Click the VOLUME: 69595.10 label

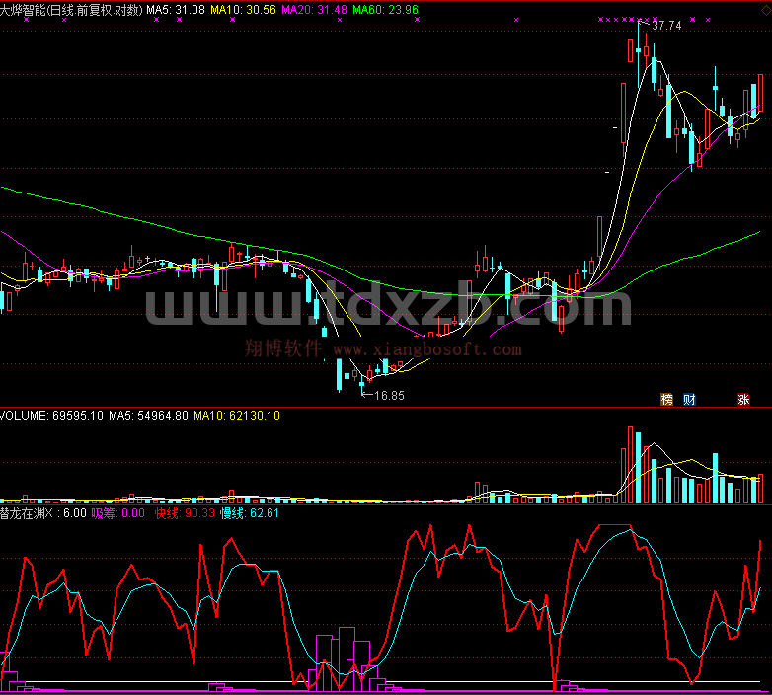(51, 416)
